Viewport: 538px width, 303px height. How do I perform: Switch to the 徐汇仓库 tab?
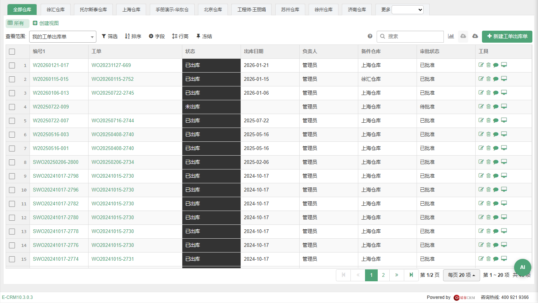tap(55, 10)
